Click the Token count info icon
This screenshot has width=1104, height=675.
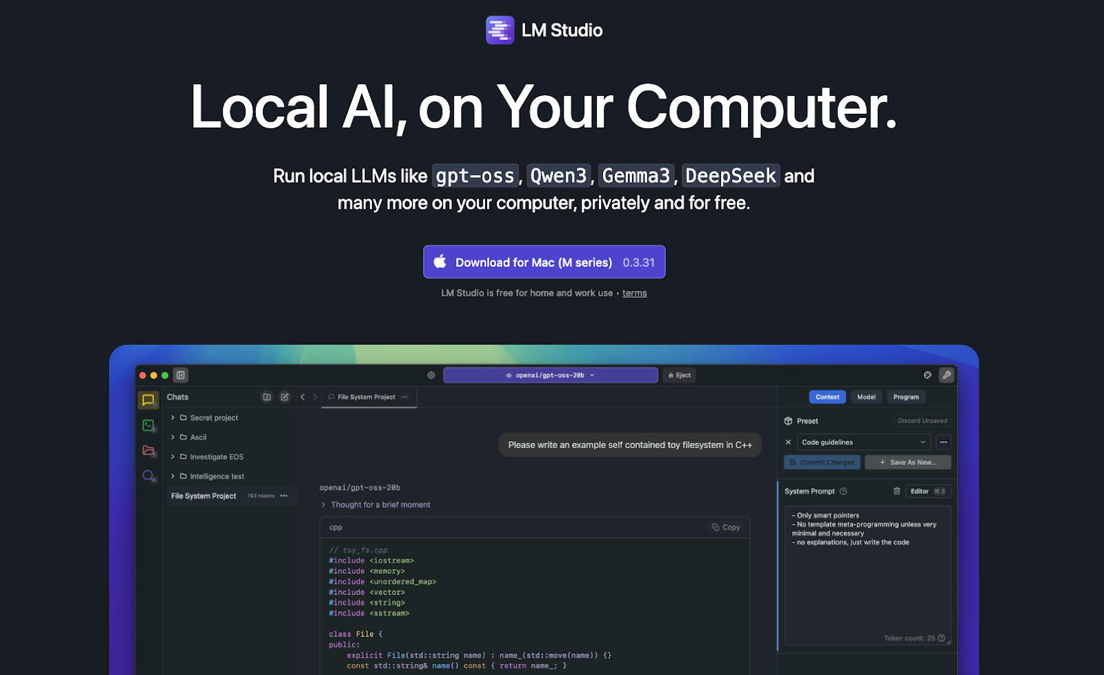click(941, 638)
